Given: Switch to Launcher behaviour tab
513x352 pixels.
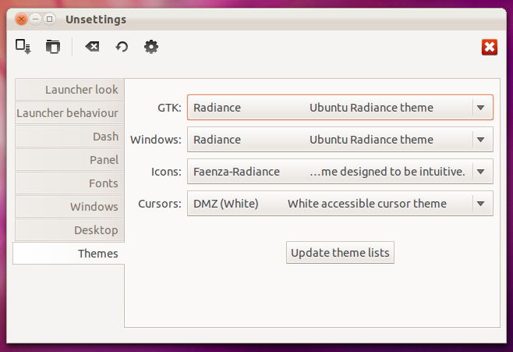Looking at the screenshot, I should 69,113.
